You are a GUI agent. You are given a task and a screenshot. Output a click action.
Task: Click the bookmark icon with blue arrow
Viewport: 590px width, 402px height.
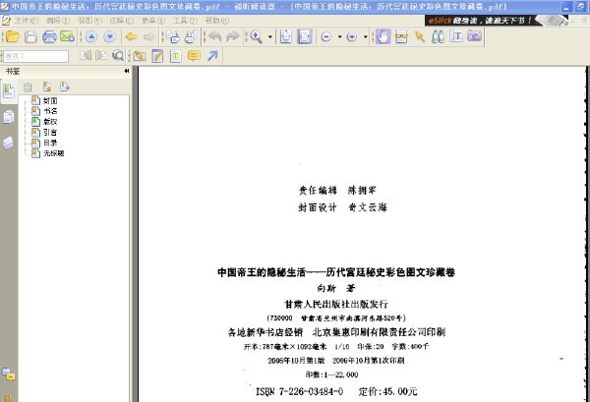[65, 86]
